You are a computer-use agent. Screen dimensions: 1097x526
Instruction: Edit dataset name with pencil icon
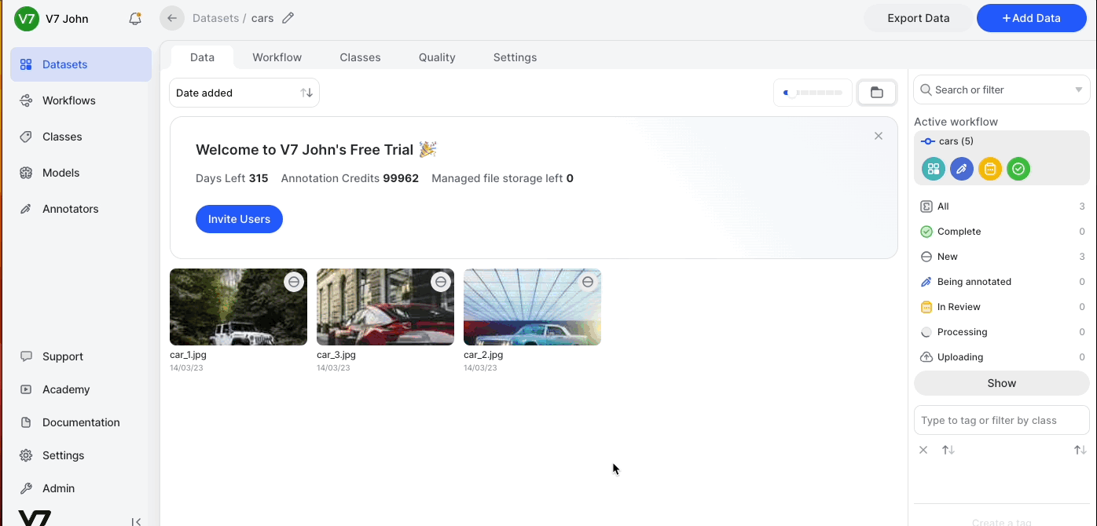[x=288, y=18]
